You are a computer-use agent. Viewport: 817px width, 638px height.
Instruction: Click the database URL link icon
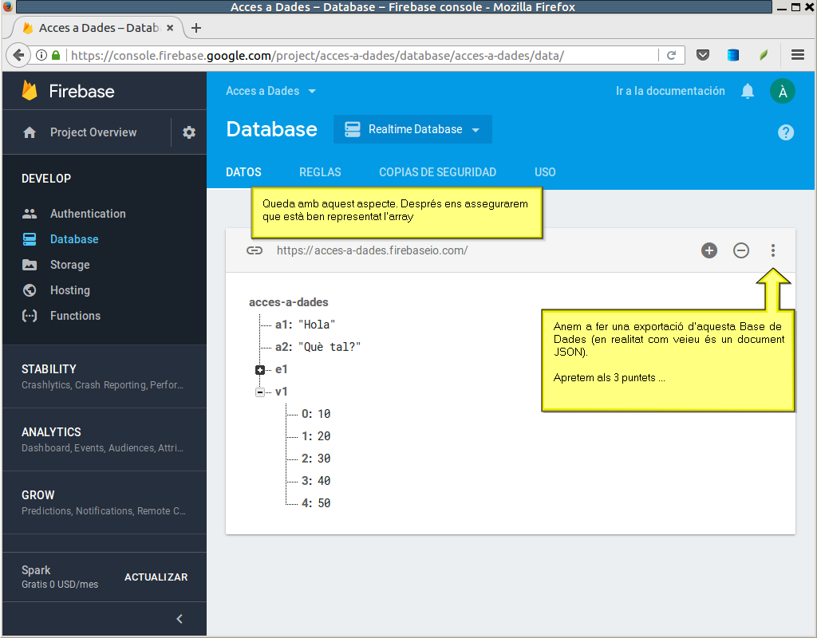click(x=255, y=250)
